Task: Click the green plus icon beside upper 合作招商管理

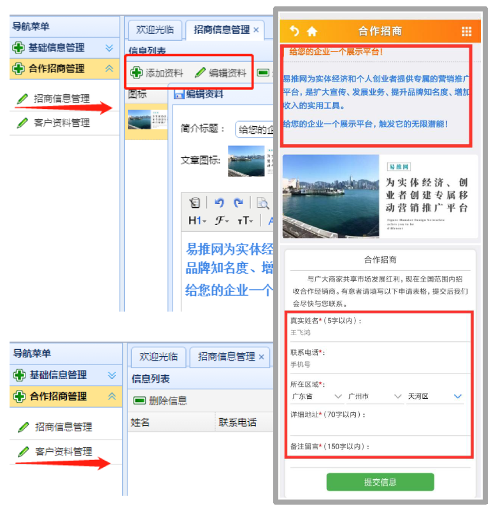Action: coord(18,69)
